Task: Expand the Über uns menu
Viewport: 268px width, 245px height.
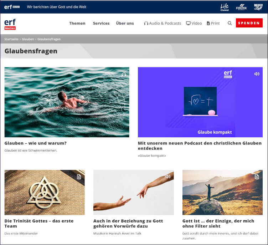Action: point(125,23)
